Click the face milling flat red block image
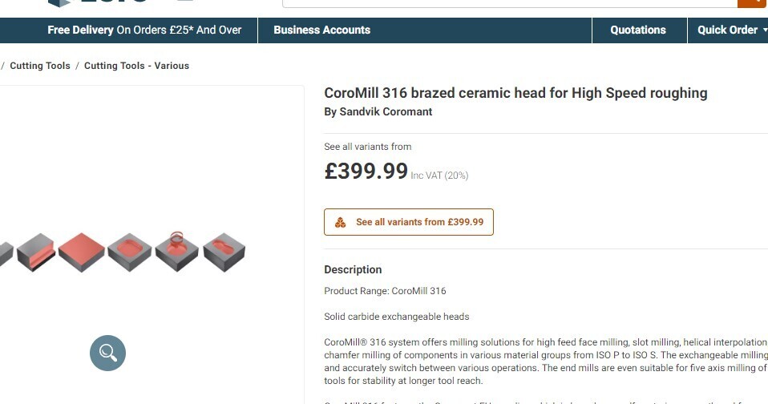The image size is (768, 404). [x=81, y=252]
